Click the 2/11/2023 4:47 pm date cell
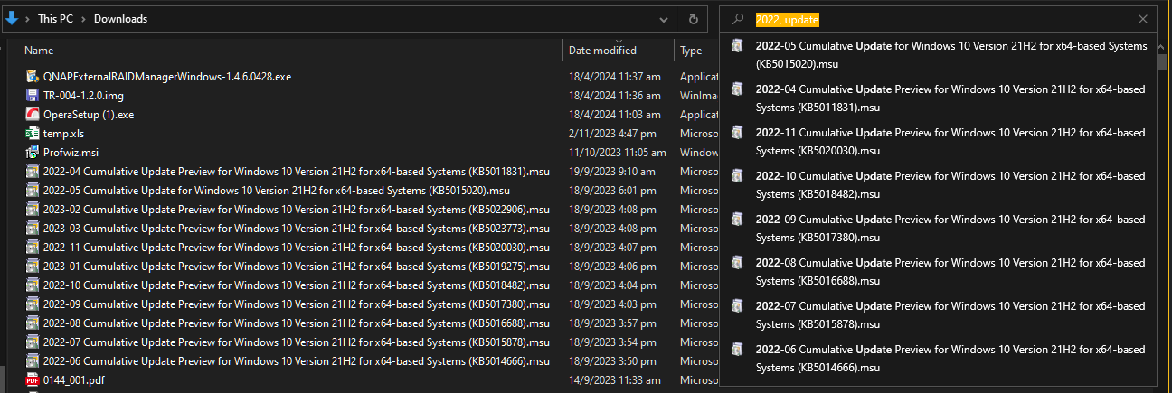 click(x=614, y=134)
